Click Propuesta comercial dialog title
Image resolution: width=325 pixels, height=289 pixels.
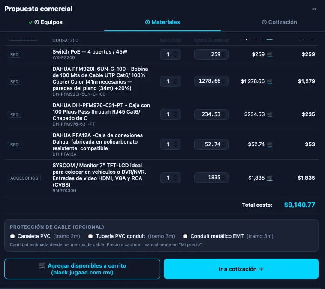pos(39,9)
